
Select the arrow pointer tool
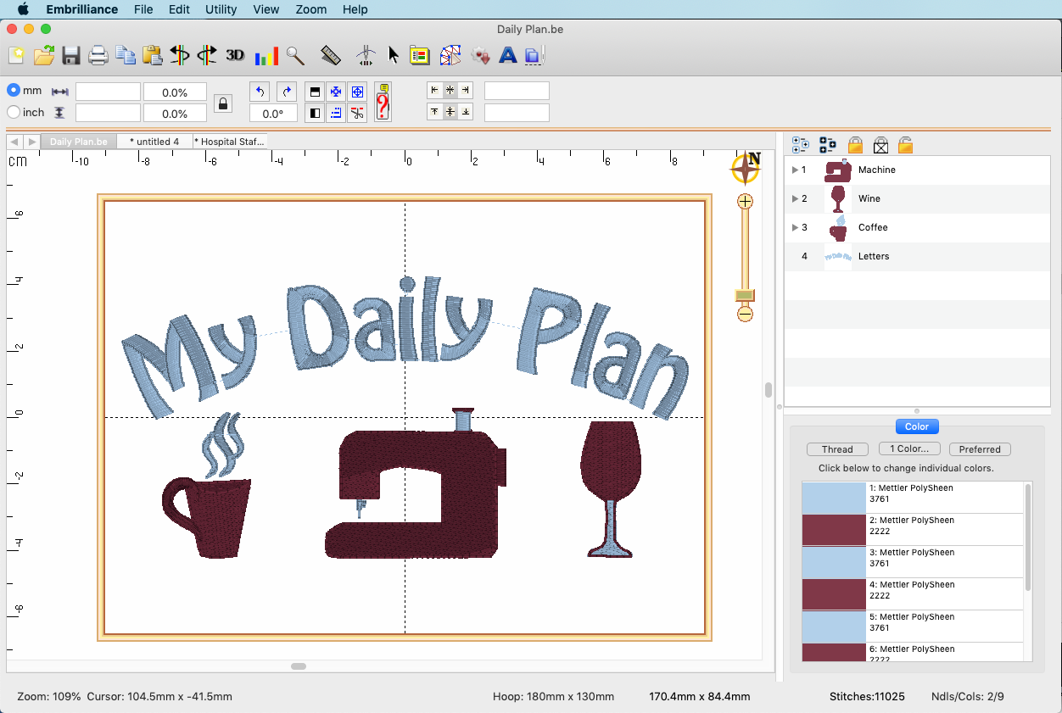[394, 56]
